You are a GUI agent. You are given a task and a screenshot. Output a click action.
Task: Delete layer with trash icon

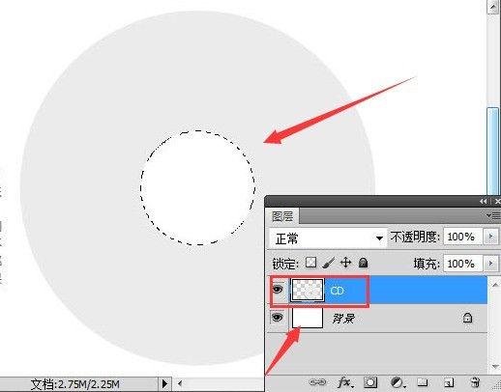(475, 382)
